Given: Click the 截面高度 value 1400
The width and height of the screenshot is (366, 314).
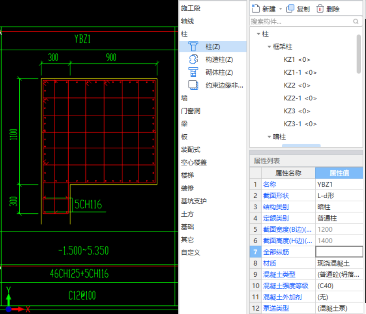Looking at the screenshot, I should tap(339, 241).
